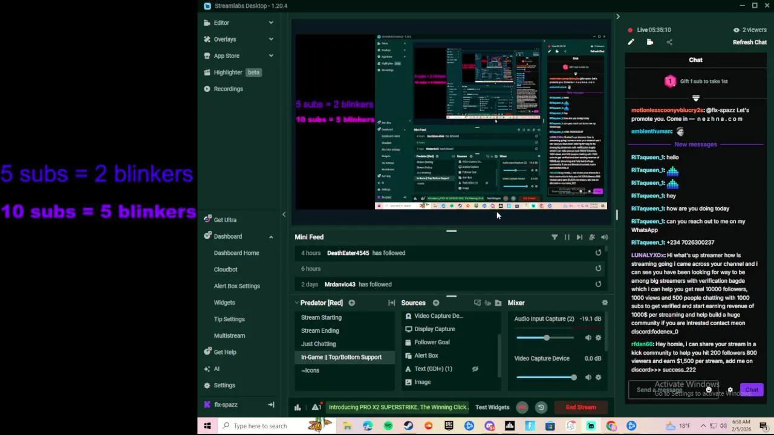
Task: Toggle Mini Feed alert sound speaker
Action: pos(604,237)
